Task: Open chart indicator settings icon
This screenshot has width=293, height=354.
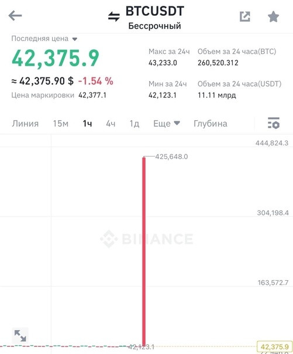Action: point(274,123)
